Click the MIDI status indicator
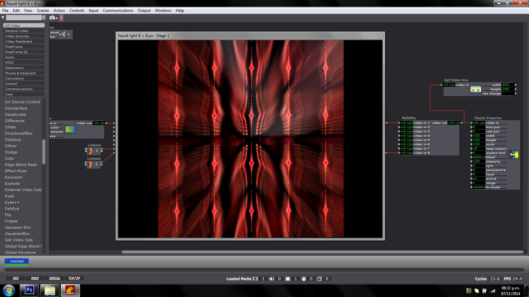 pos(35,279)
